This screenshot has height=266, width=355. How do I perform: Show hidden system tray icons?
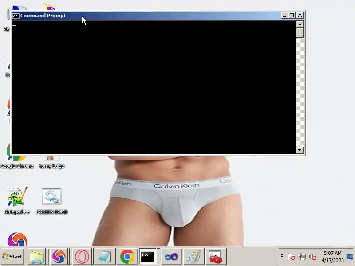pos(282,256)
